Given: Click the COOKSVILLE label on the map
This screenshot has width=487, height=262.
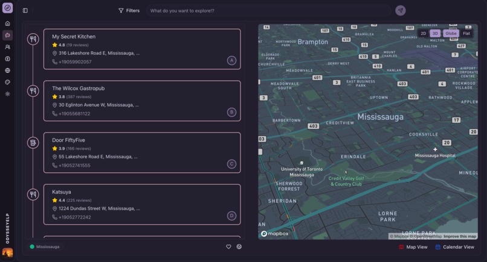Looking at the screenshot, I should [424, 134].
